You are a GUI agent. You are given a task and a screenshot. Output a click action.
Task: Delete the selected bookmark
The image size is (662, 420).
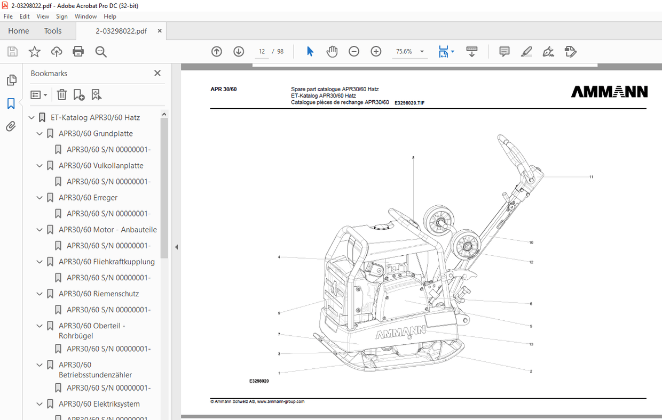(x=61, y=94)
